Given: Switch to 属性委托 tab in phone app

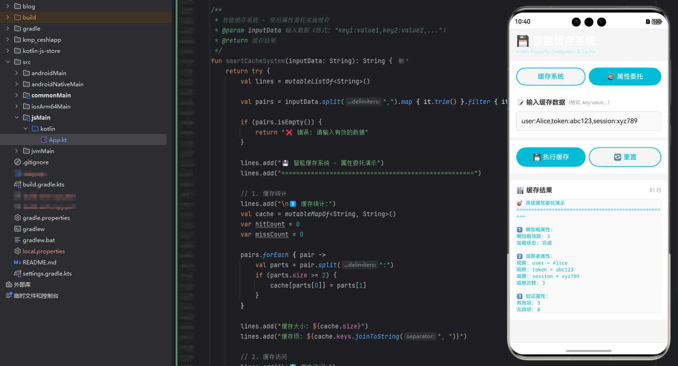Looking at the screenshot, I should (x=625, y=77).
